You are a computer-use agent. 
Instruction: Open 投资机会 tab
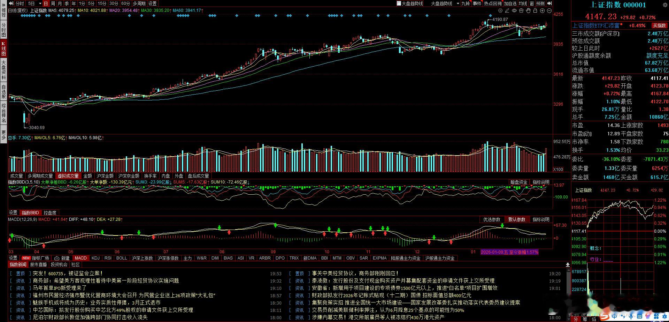point(59,265)
